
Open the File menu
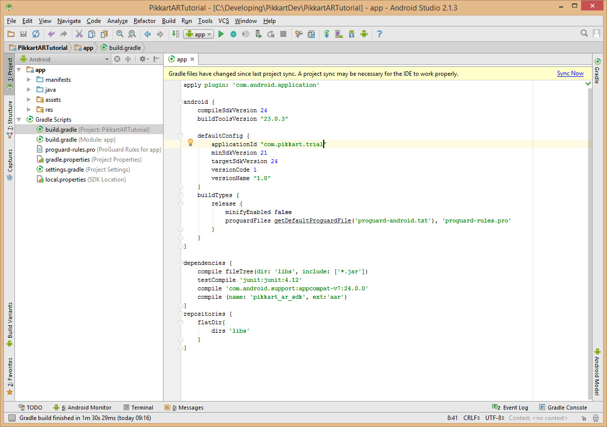[11, 21]
